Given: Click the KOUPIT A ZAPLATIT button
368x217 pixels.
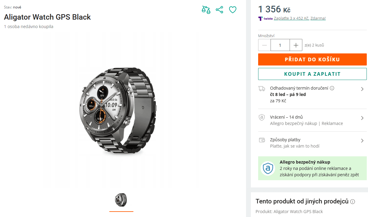Looking at the screenshot, I should point(312,74).
